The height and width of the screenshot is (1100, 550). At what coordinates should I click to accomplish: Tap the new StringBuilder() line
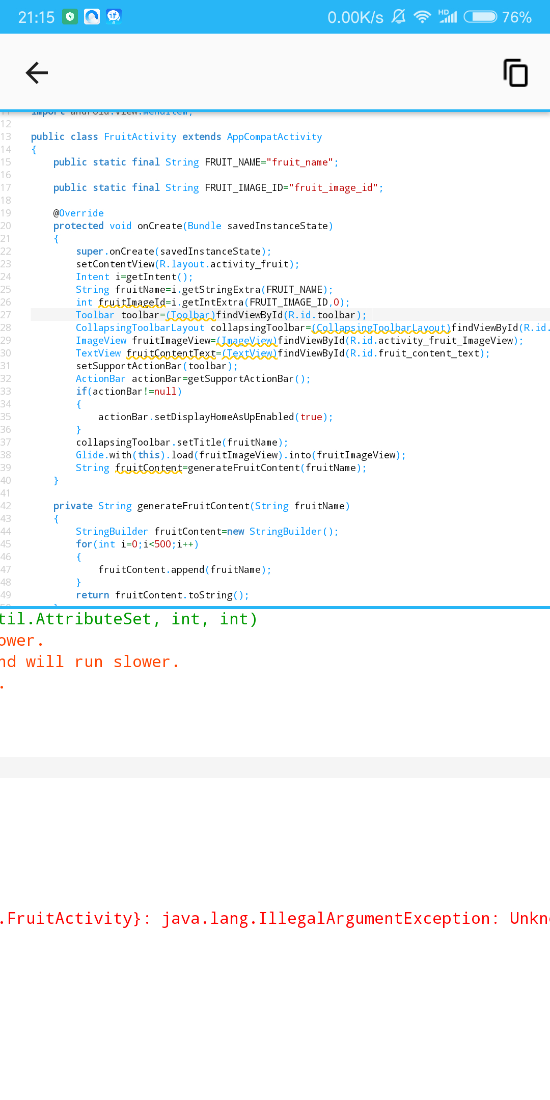[x=207, y=531]
